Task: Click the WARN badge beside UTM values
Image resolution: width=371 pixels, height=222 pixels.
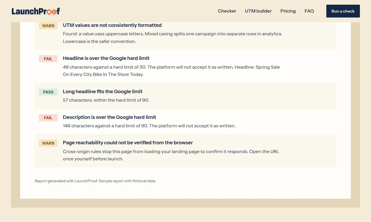Action: (x=48, y=26)
